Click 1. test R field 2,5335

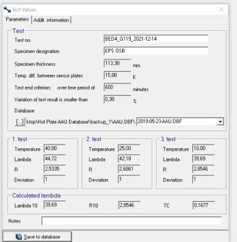(x=55, y=169)
